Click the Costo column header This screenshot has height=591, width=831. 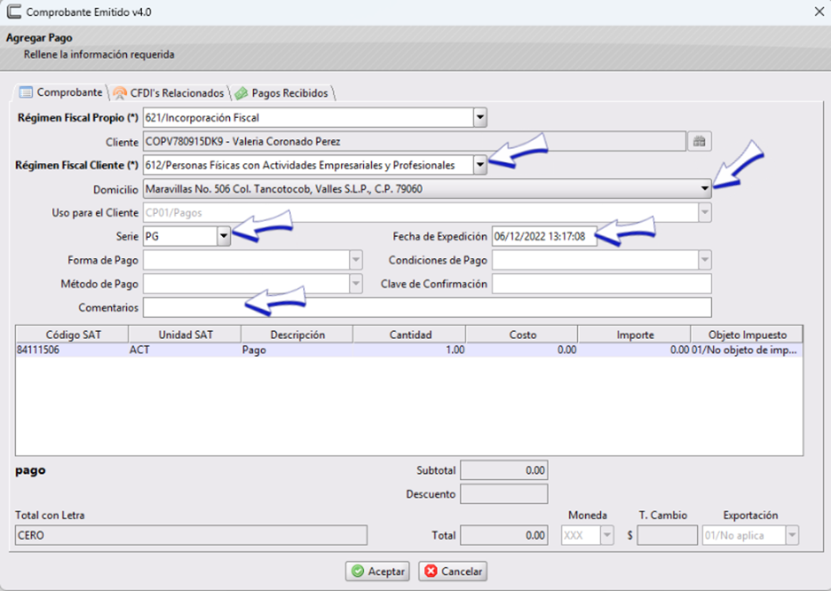tap(522, 335)
